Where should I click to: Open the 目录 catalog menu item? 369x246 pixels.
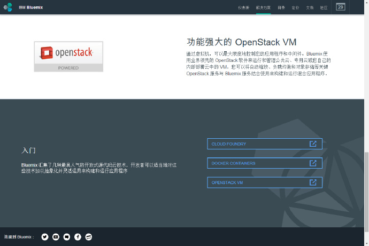click(x=281, y=8)
